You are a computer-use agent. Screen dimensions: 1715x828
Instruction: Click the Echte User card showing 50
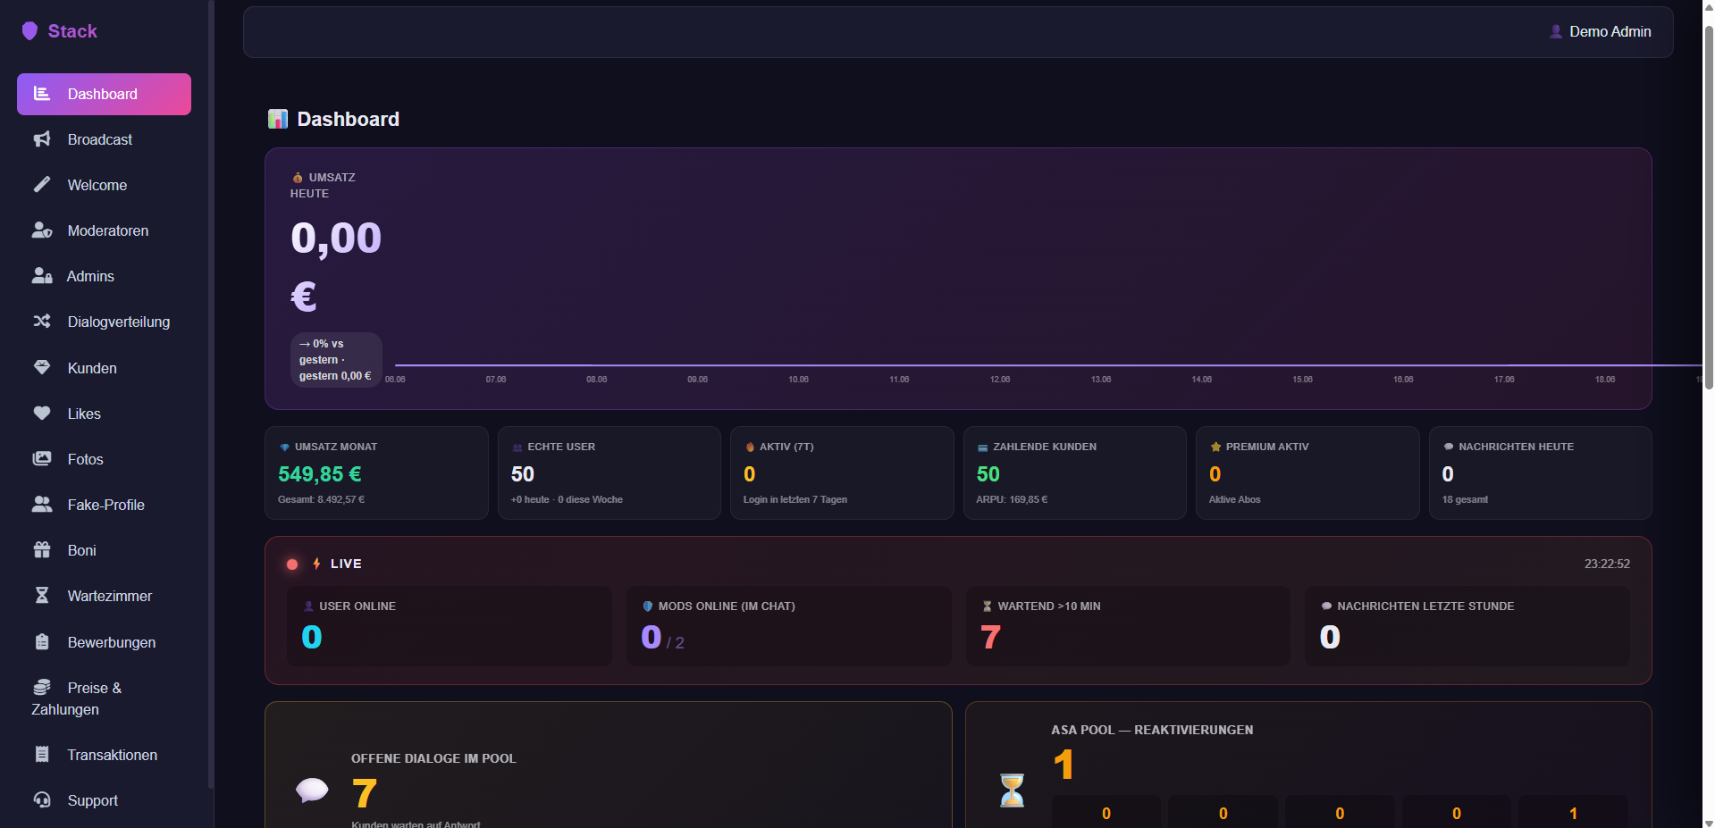609,473
